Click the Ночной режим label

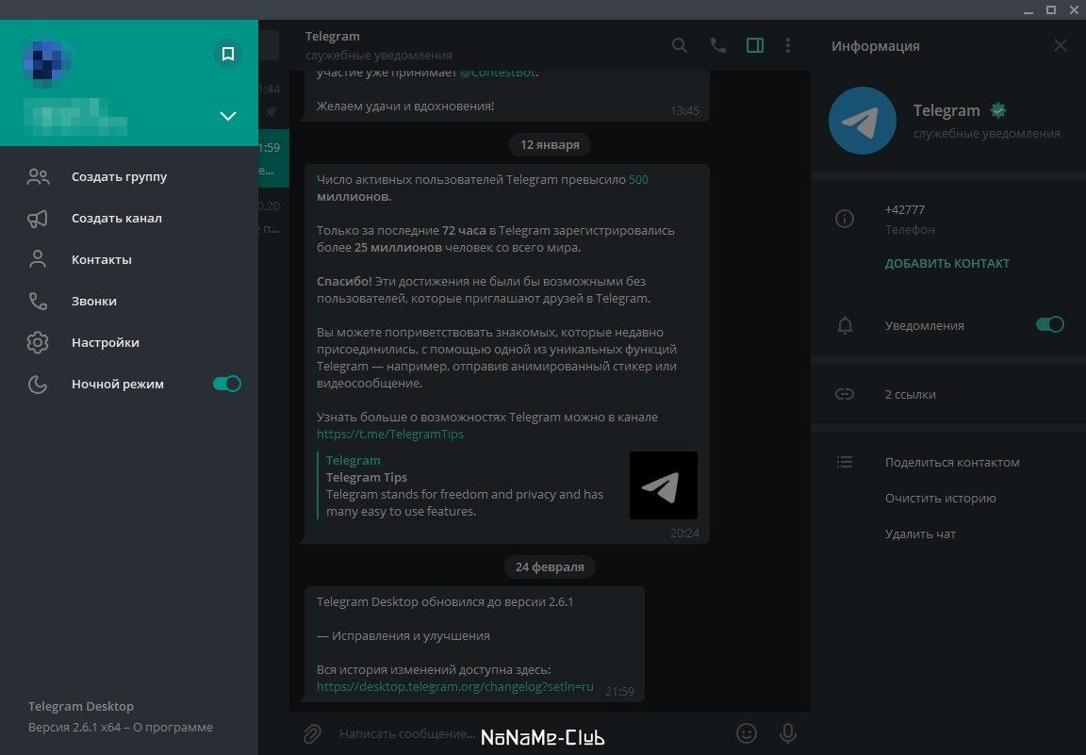(x=118, y=384)
